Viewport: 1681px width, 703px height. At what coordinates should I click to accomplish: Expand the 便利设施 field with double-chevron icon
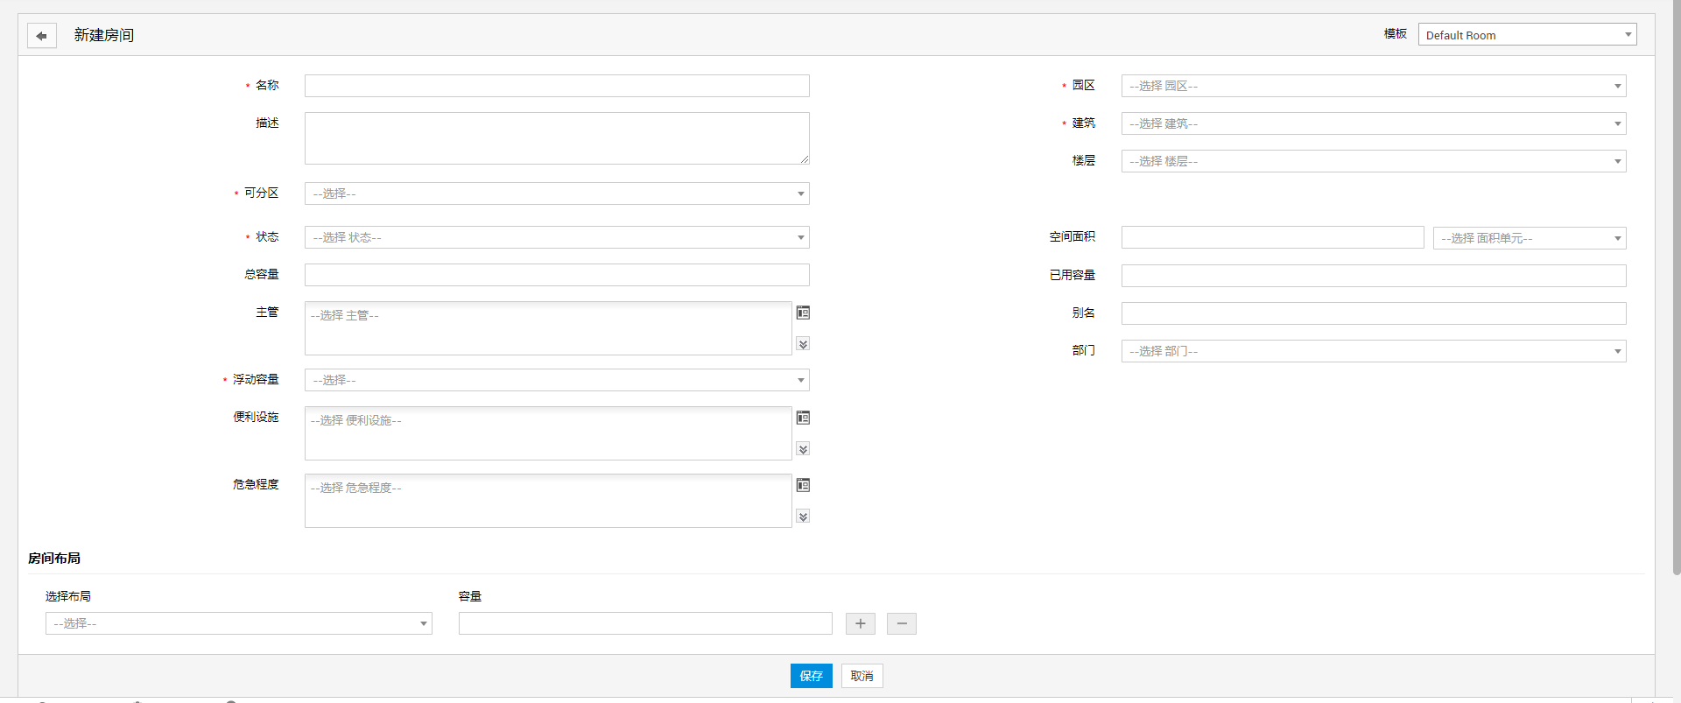point(803,449)
